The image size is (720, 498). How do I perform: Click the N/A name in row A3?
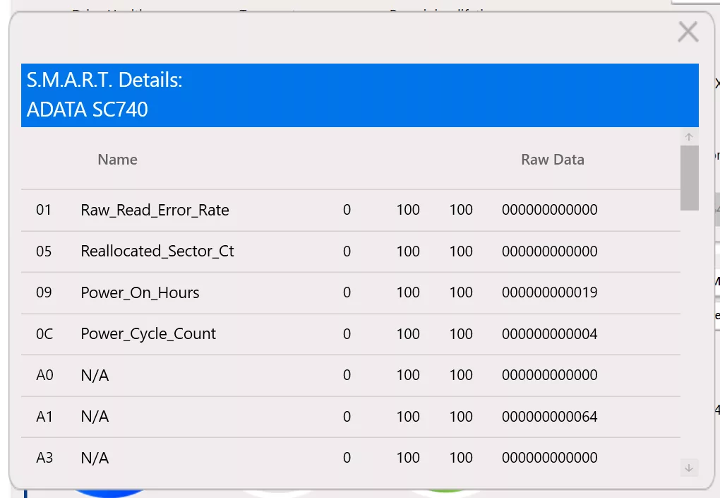coord(95,458)
